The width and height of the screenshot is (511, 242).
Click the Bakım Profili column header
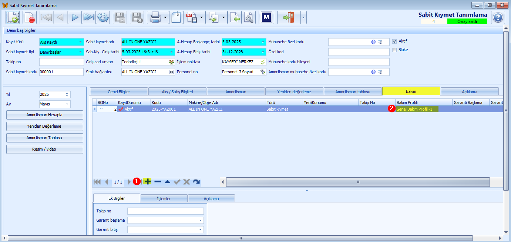click(424, 102)
